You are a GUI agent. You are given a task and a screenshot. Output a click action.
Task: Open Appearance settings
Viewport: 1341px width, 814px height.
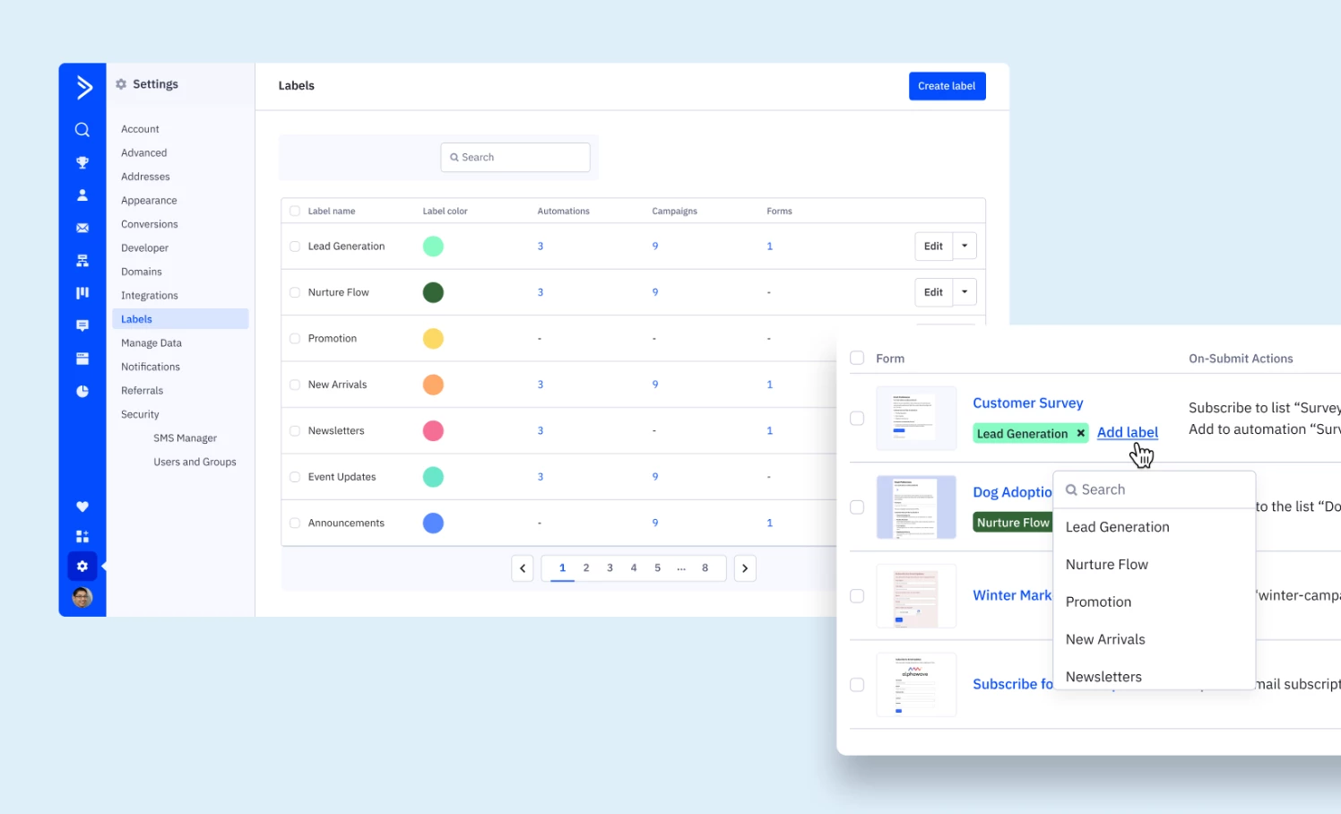[149, 201]
